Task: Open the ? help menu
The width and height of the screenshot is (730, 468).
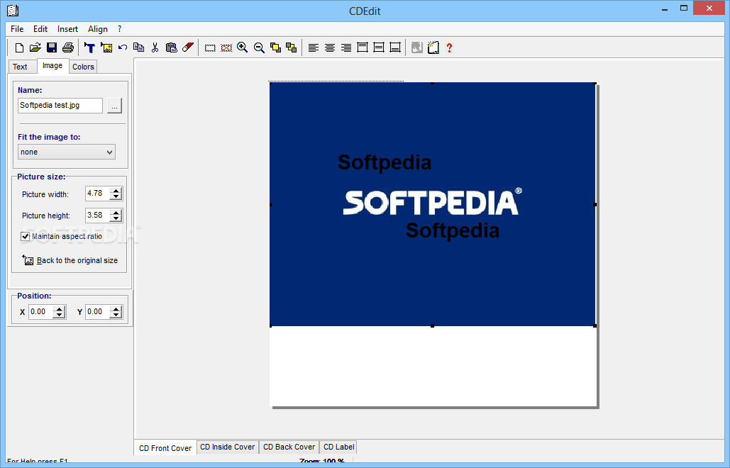Action: 120,29
